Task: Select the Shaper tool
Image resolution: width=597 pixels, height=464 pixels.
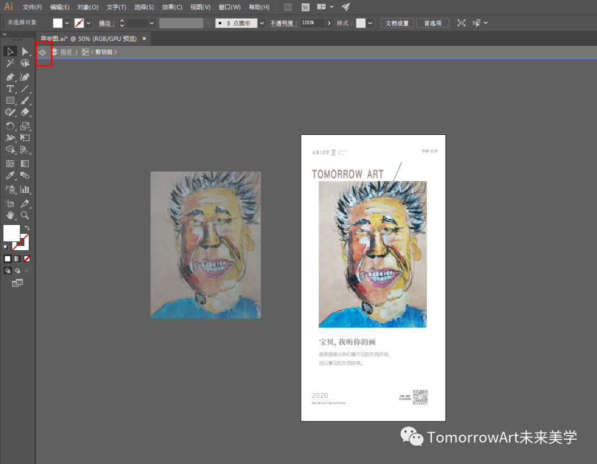Action: pyautogui.click(x=10, y=112)
